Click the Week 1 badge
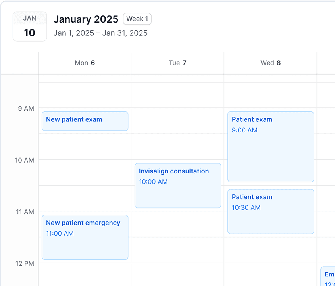This screenshot has width=335, height=286. [x=137, y=19]
